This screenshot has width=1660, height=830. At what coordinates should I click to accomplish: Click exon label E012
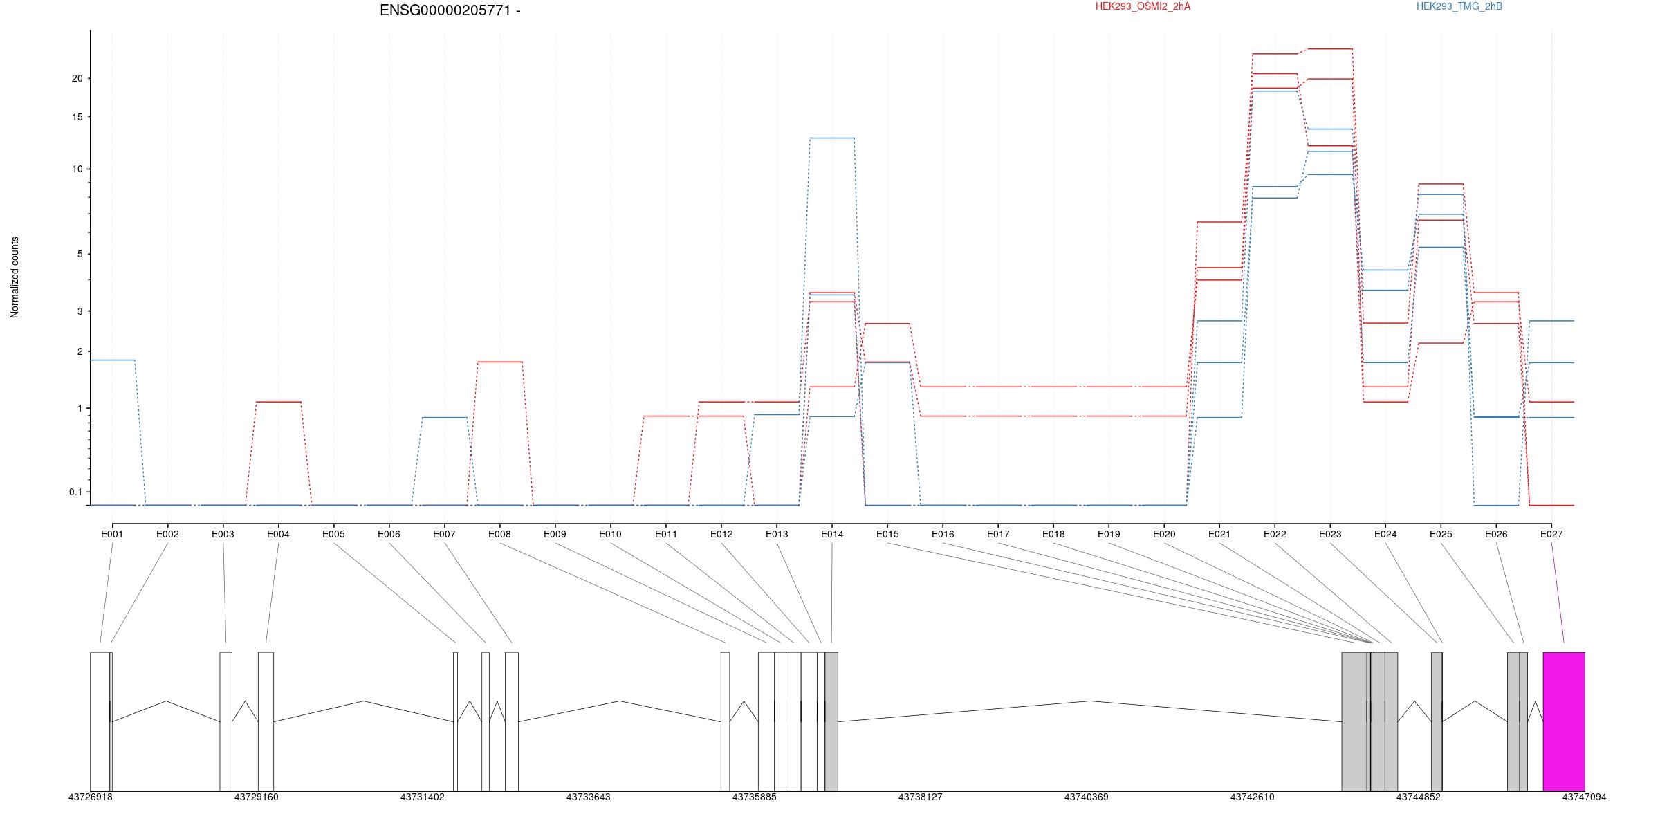[721, 534]
